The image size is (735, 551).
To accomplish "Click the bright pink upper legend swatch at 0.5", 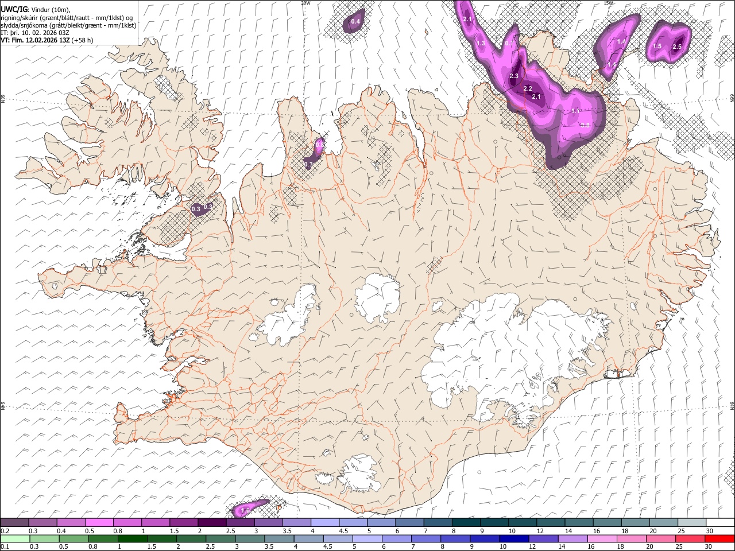I will (100, 522).
